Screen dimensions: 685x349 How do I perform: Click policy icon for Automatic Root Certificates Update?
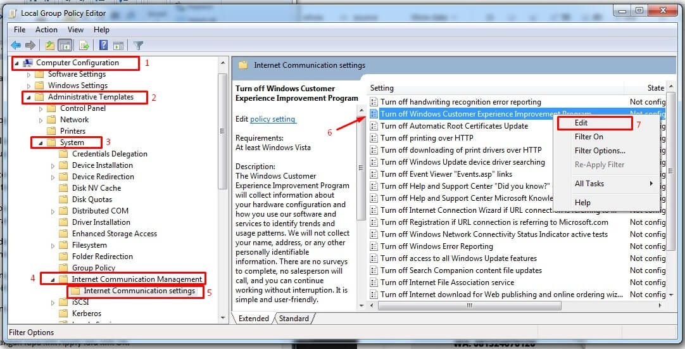pyautogui.click(x=374, y=126)
